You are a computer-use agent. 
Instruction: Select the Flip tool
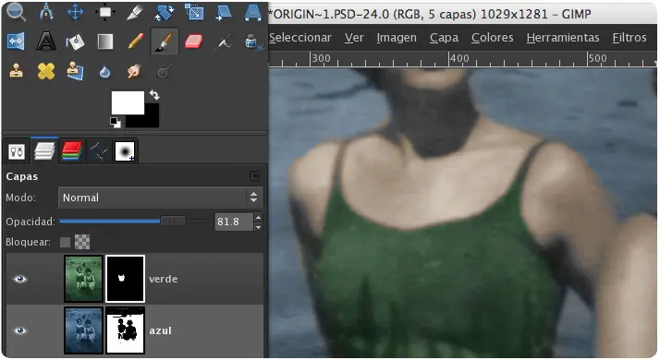16,42
